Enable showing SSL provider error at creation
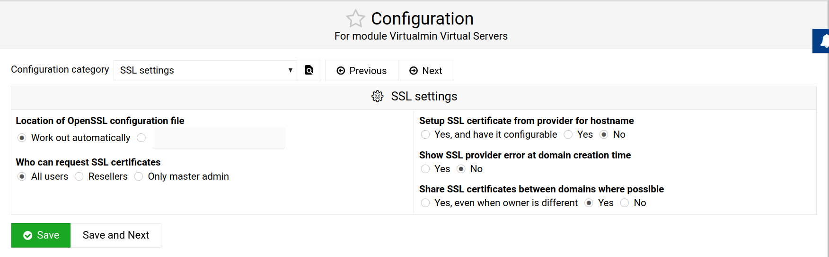The image size is (829, 257). (425, 169)
